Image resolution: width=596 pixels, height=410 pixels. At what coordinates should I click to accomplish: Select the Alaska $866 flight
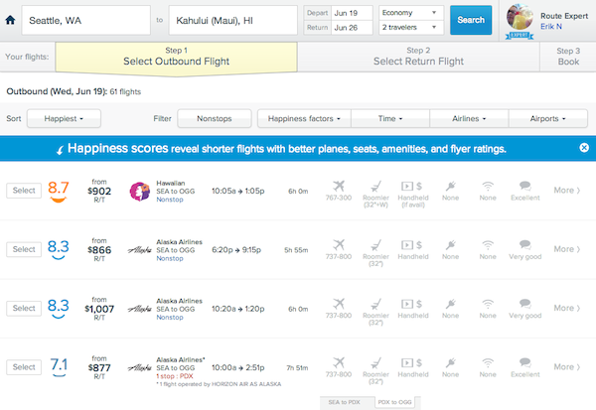pos(24,249)
